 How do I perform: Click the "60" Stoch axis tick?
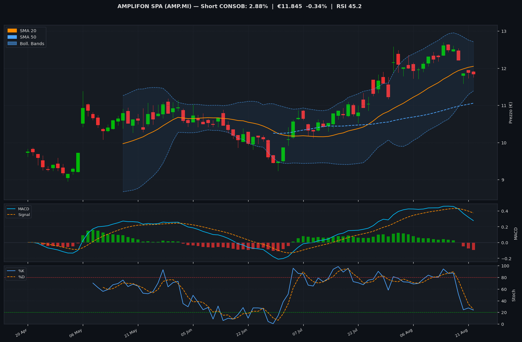coord(504,289)
